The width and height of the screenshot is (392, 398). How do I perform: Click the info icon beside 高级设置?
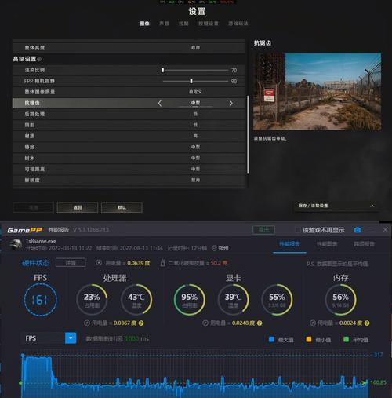point(39,59)
